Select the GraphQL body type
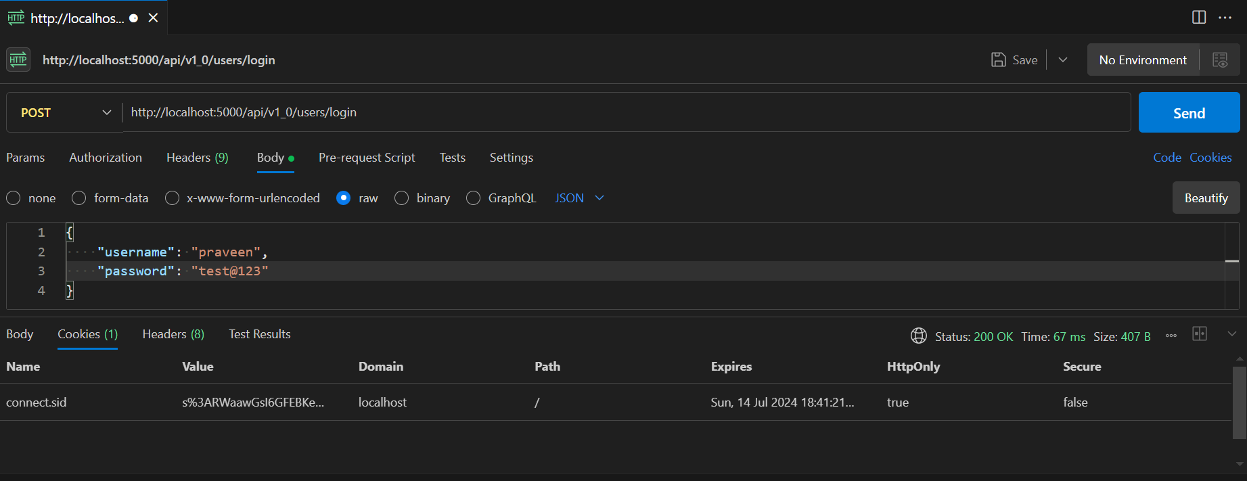The height and width of the screenshot is (481, 1247). tap(501, 198)
